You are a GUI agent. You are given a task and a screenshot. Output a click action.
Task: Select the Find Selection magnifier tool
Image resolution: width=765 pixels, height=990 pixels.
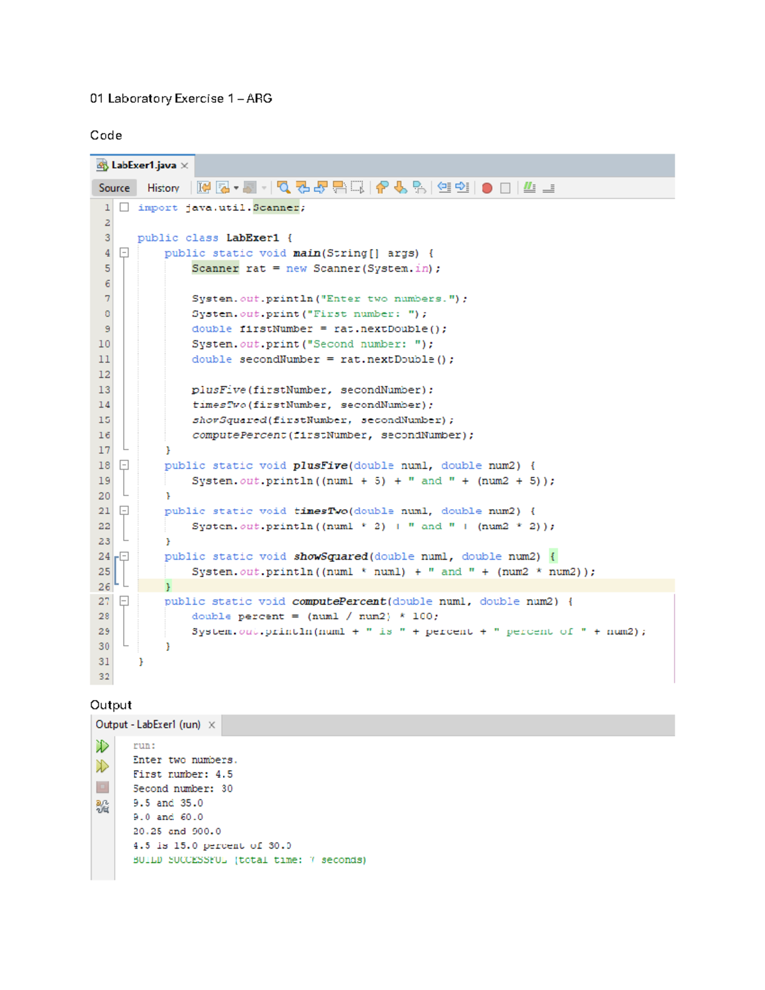284,187
